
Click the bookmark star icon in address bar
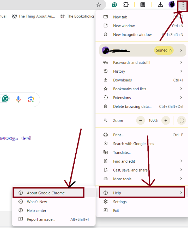click(x=99, y=5)
